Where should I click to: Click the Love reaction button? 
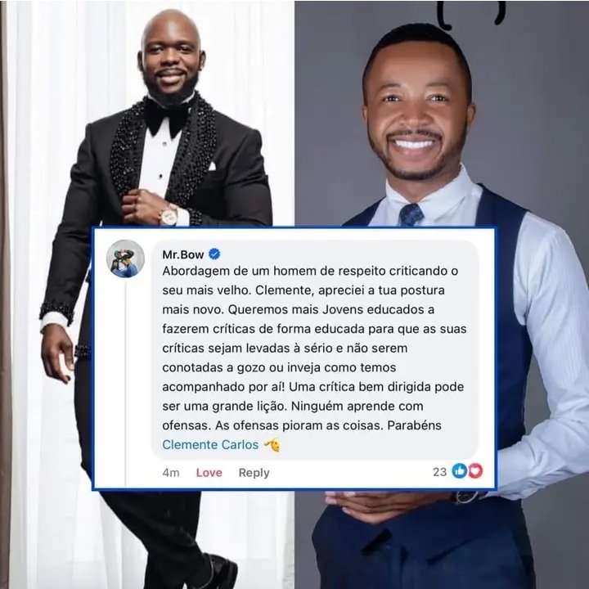209,473
